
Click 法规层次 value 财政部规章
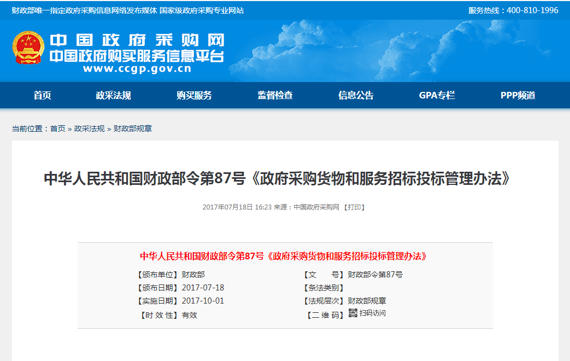point(367,301)
